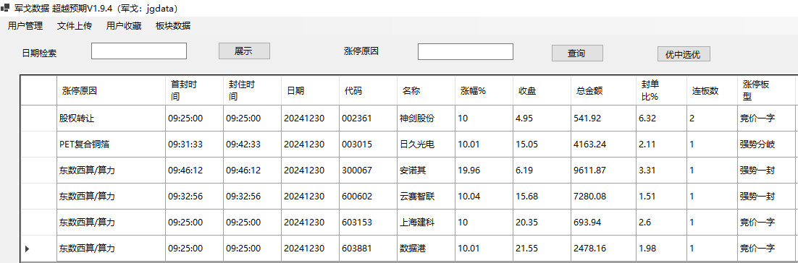Image resolution: width=798 pixels, height=263 pixels.
Task: Click stock code 603153
Action: pos(369,223)
